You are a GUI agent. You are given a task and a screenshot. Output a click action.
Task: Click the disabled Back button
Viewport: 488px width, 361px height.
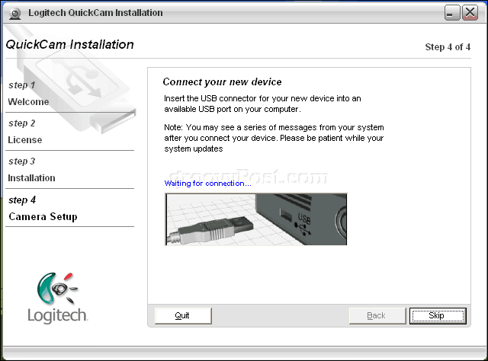(x=377, y=315)
